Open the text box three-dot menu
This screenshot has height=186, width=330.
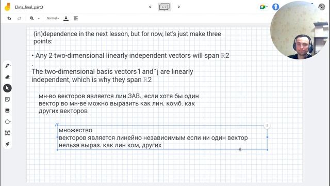tap(267, 126)
